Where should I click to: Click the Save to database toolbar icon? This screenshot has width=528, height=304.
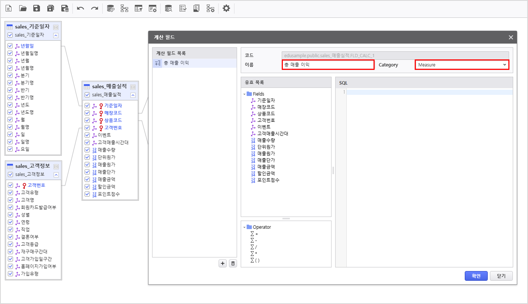[65, 8]
